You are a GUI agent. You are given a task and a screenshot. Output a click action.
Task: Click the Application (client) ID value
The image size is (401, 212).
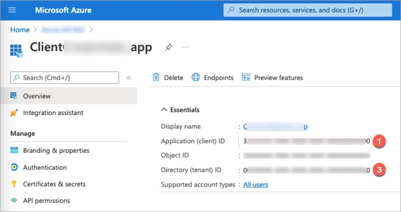point(306,141)
